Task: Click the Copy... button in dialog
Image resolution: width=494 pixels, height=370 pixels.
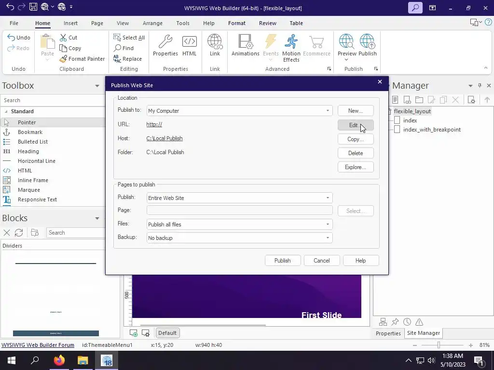Action: tap(356, 139)
